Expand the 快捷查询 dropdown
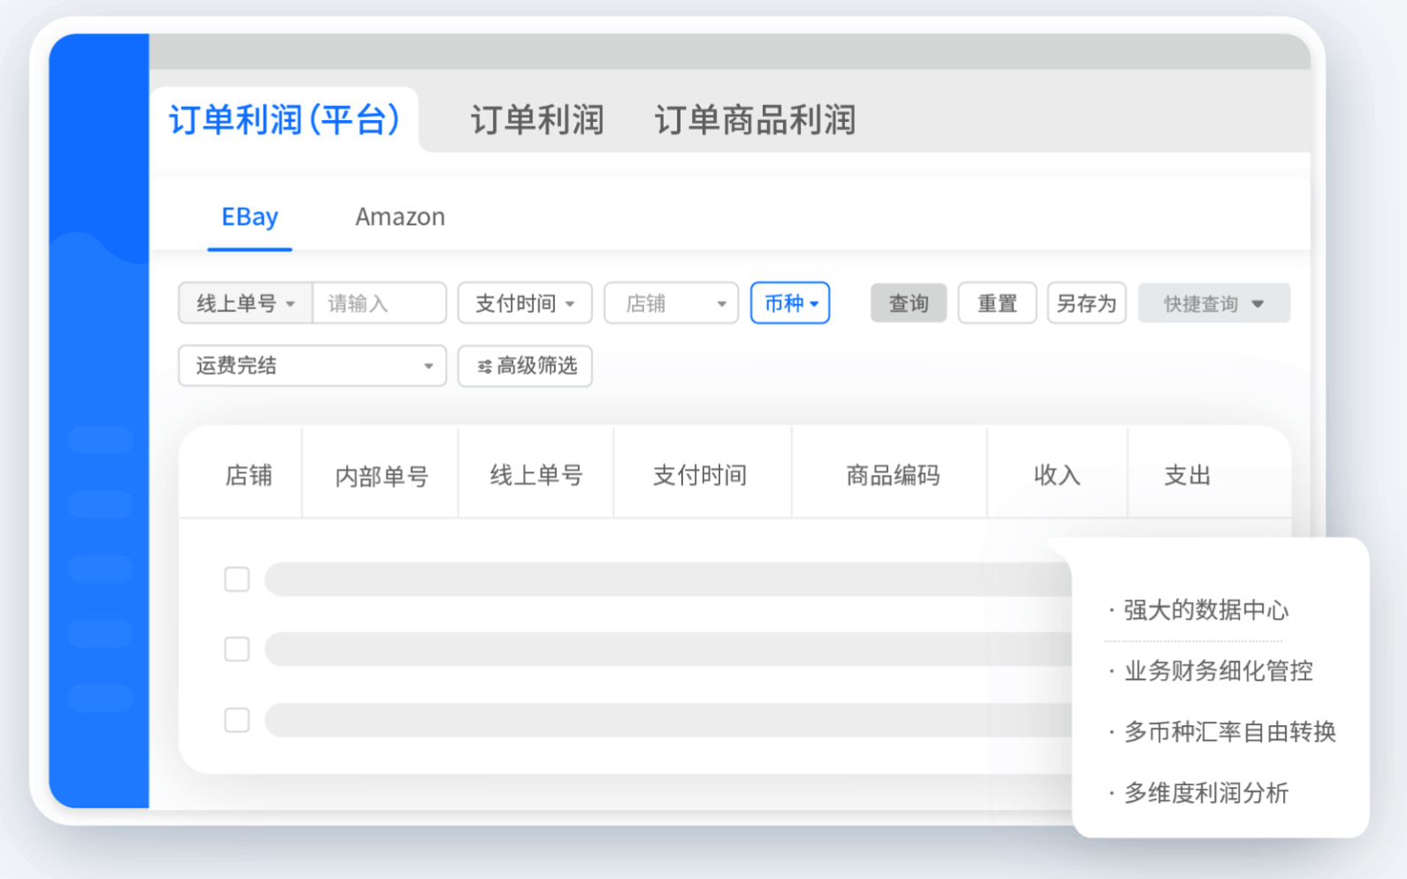Image resolution: width=1407 pixels, height=879 pixels. (1214, 303)
